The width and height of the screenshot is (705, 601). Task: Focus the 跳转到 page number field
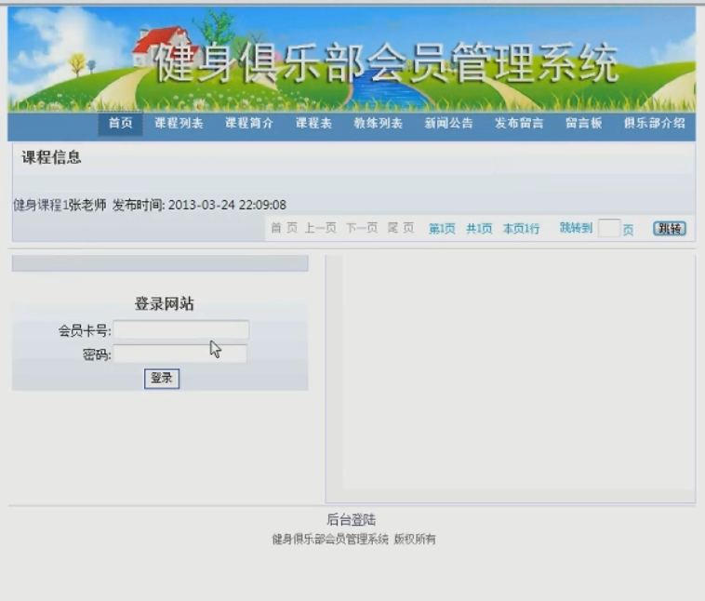[609, 228]
